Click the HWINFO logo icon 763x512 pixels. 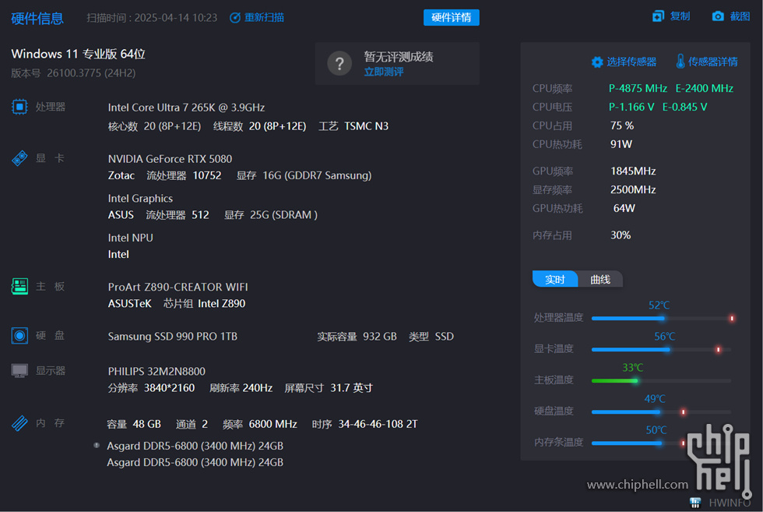tap(695, 502)
